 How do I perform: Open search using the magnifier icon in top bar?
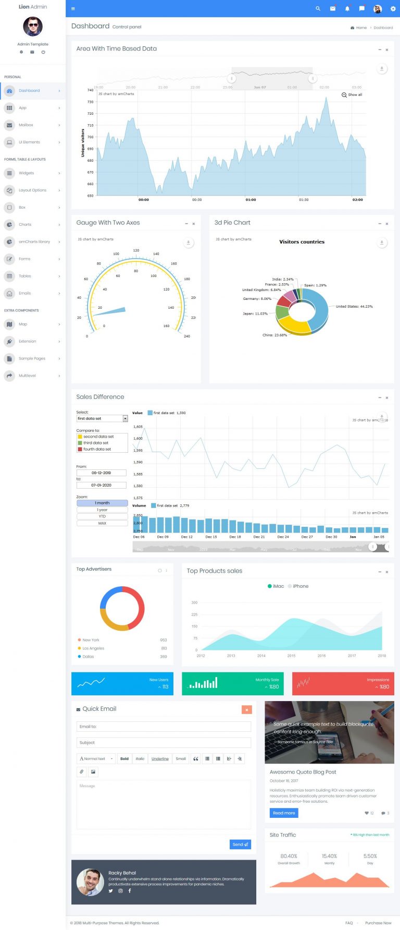[x=318, y=9]
